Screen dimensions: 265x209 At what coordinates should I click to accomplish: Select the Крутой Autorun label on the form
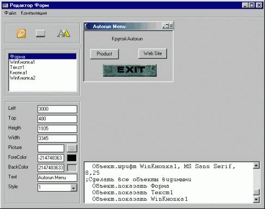[x=127, y=39]
